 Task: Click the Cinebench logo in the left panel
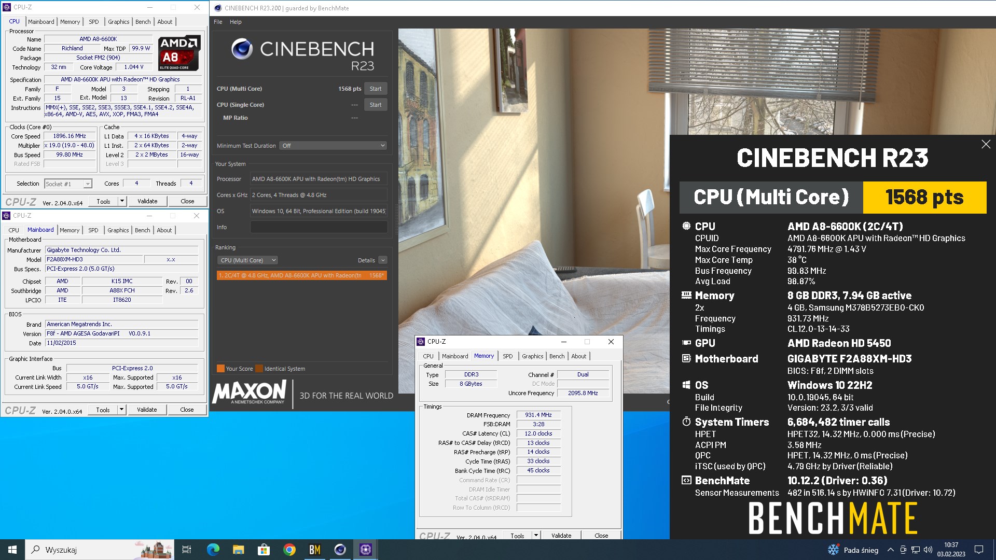[x=302, y=54]
